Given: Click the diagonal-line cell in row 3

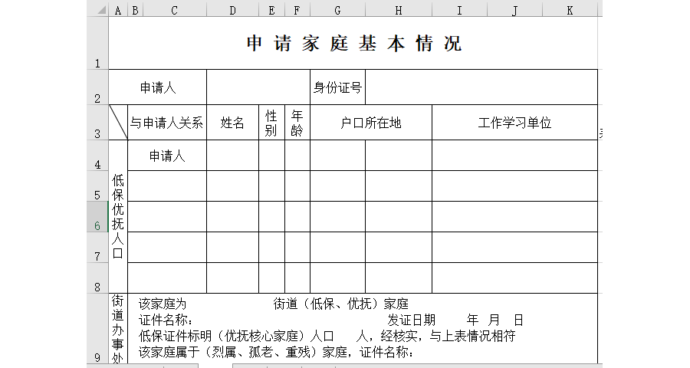Looking at the screenshot, I should (x=118, y=123).
